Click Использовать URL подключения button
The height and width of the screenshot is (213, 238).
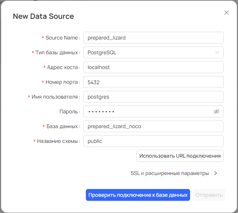coord(180,156)
